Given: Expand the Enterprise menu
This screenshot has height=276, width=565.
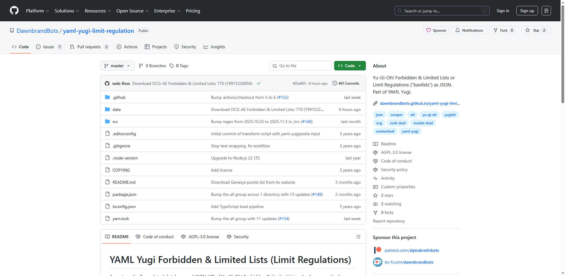Looking at the screenshot, I should tap(167, 11).
